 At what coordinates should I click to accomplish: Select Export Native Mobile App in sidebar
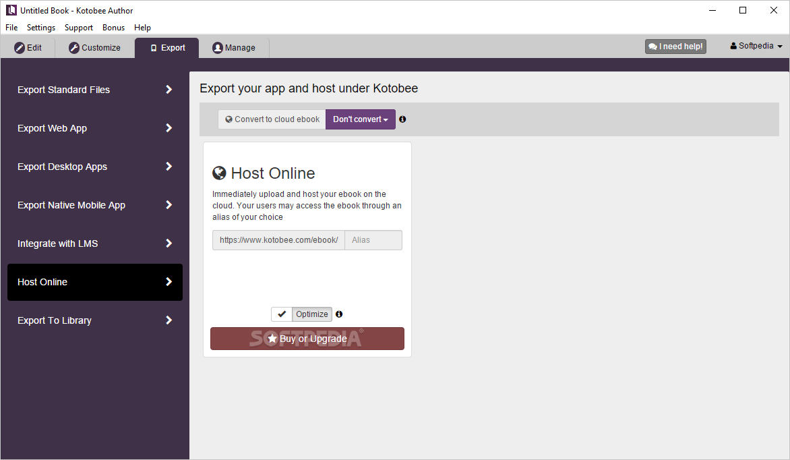click(x=95, y=205)
